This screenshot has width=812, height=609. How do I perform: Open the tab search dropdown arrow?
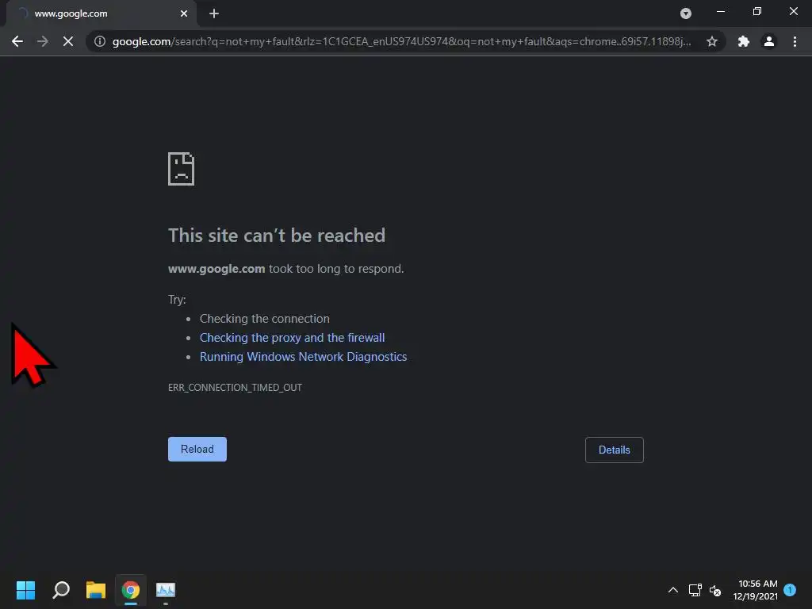[x=686, y=13]
